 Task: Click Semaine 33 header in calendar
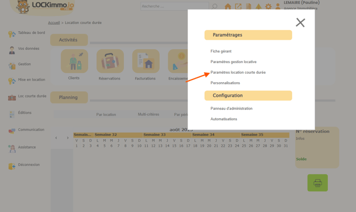click(x=167, y=135)
